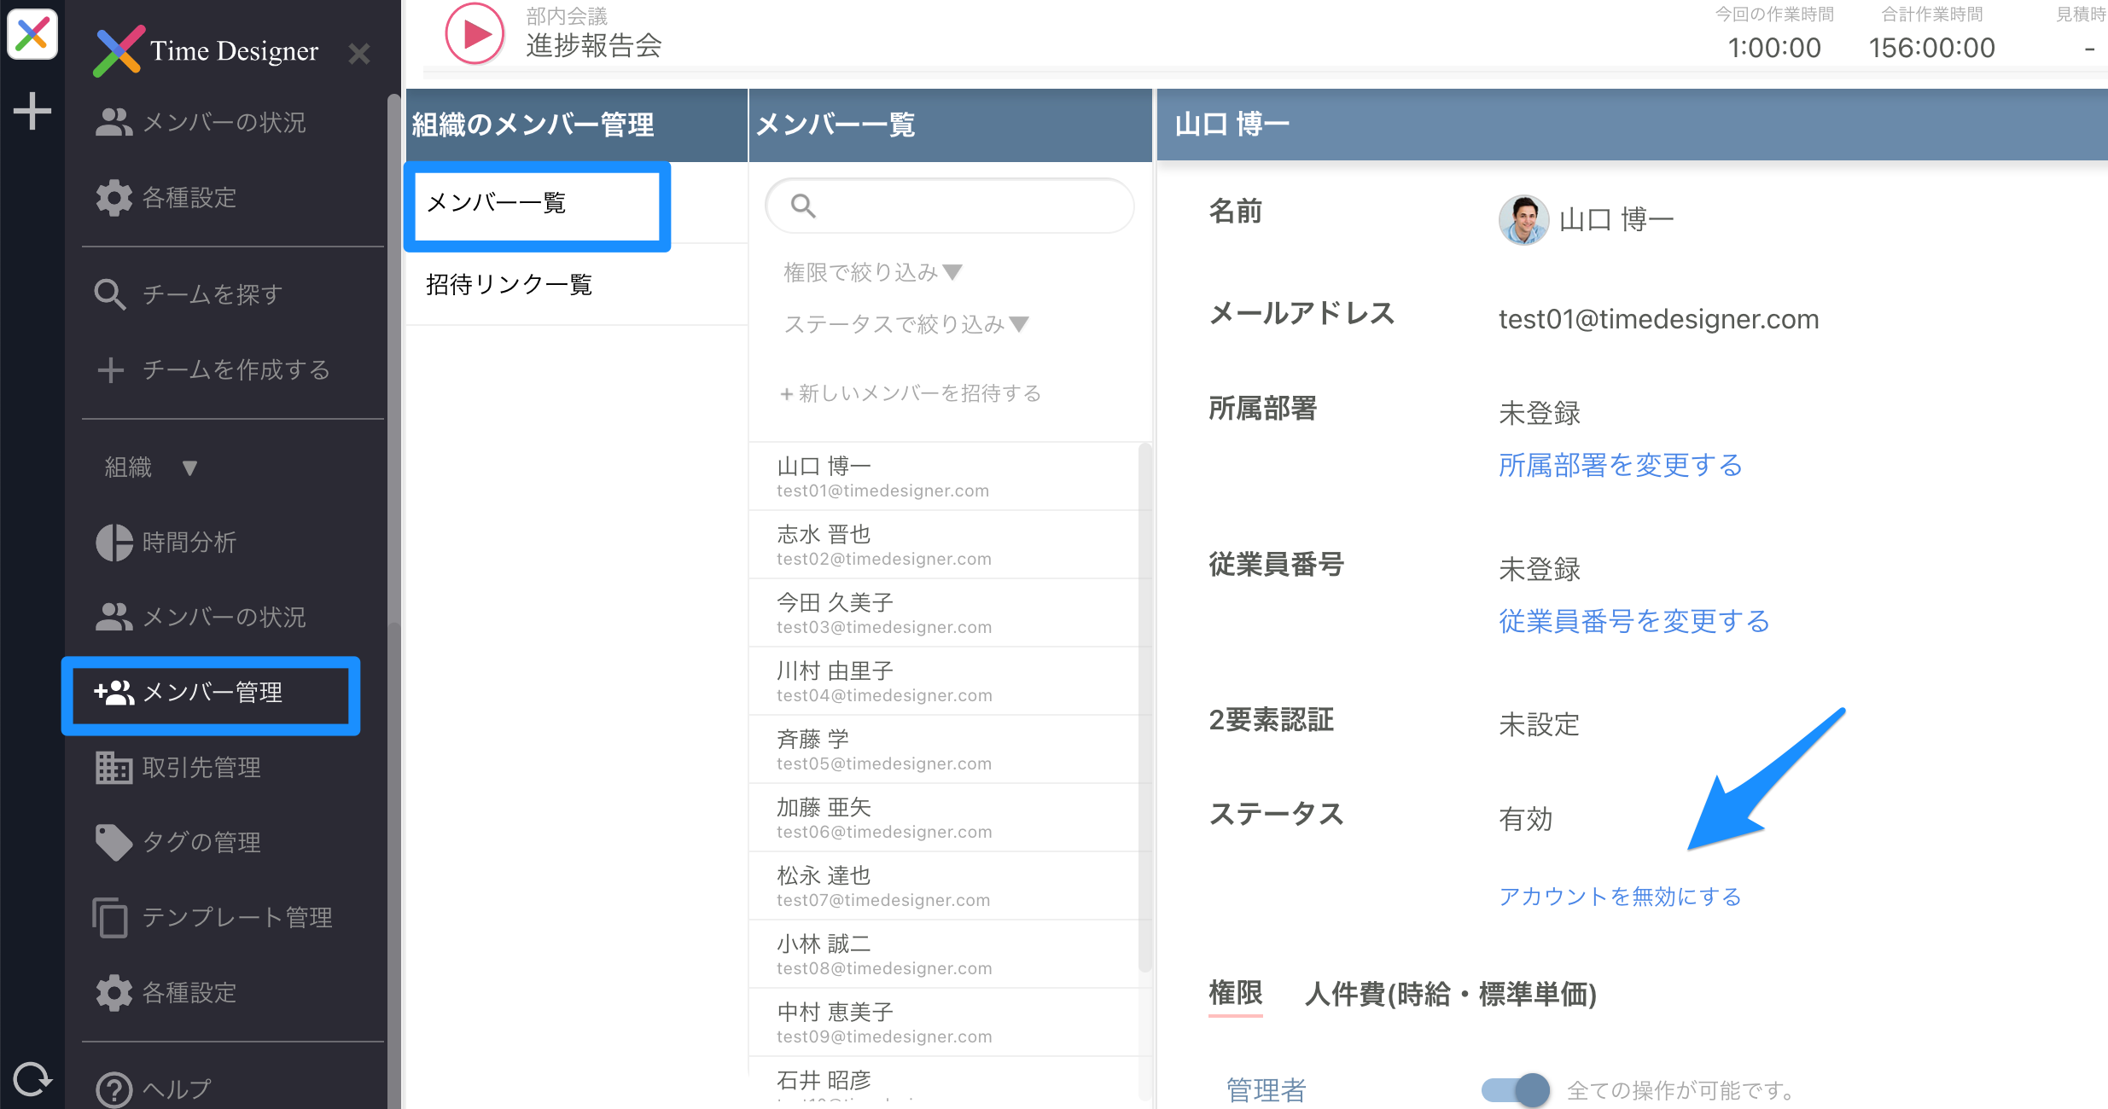Viewport: 2108px width, 1109px height.
Task: Switch to 人件費(時給・標準単価) tab
Action: click(x=1450, y=994)
